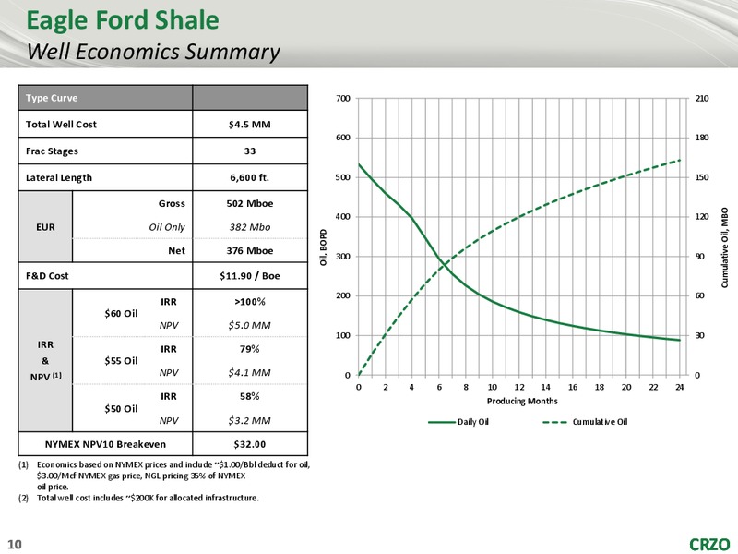The width and height of the screenshot is (738, 554).
Task: Click the "Cumulative Oil, MBO" axis title
Action: click(x=724, y=247)
